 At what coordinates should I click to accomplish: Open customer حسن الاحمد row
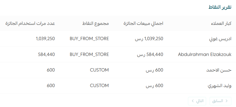pos(118,70)
